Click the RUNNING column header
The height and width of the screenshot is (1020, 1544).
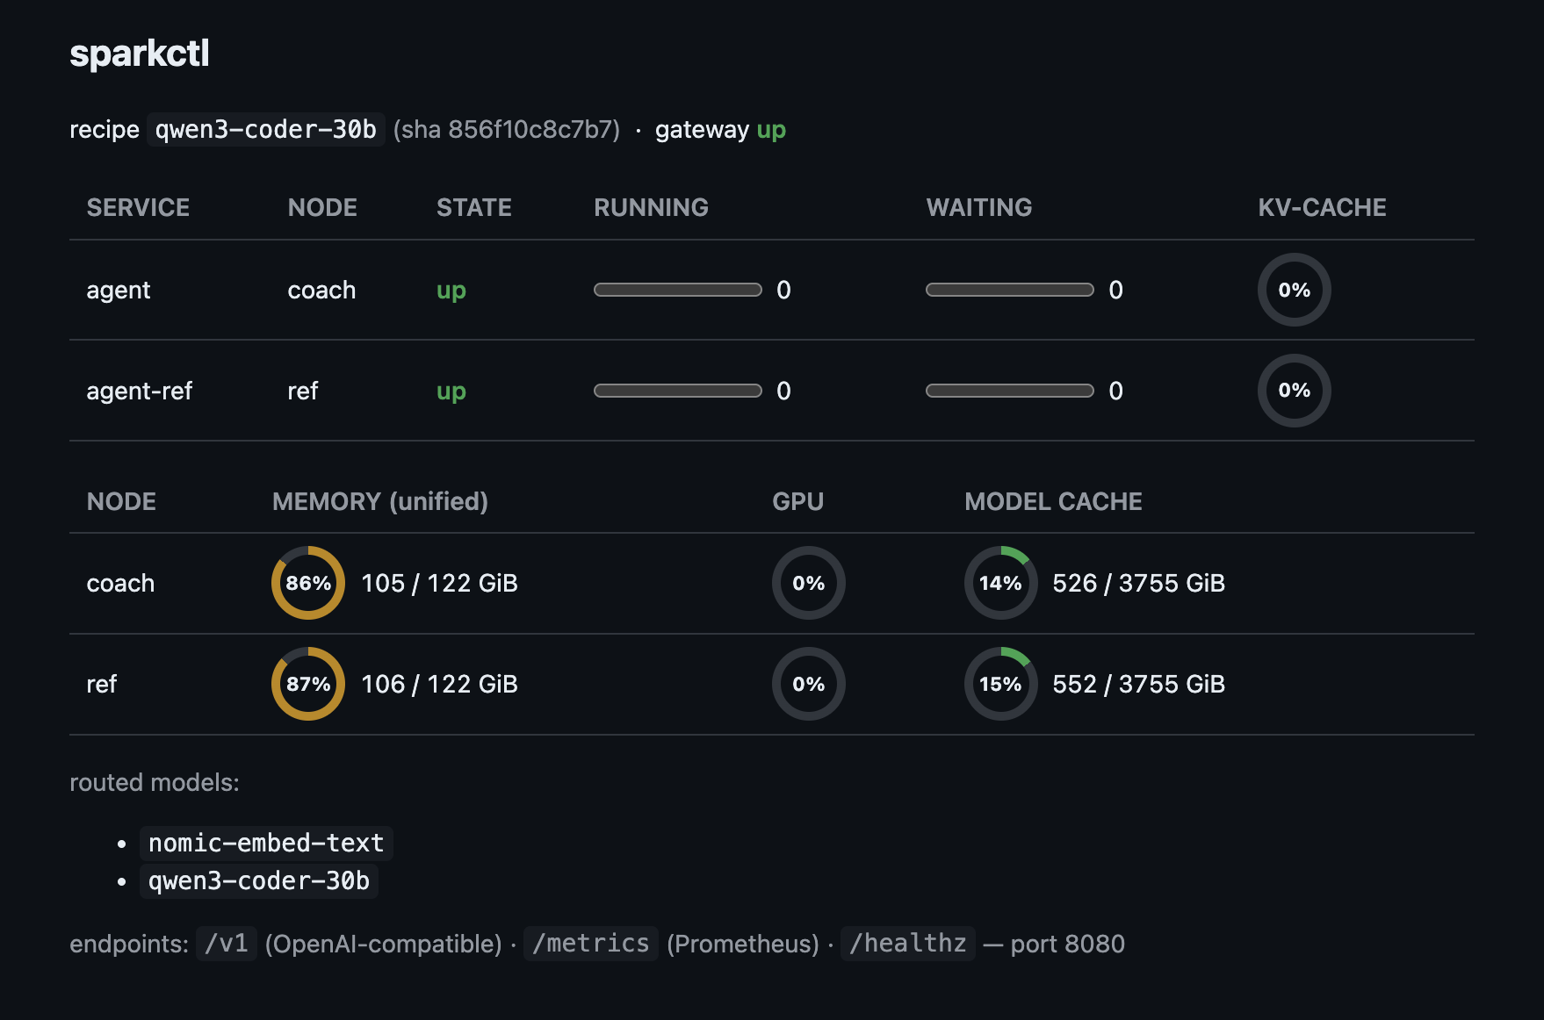click(651, 208)
